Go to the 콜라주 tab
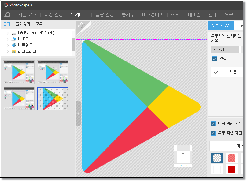Image resolution: width=247 pixels, height=186 pixels. (x=128, y=15)
